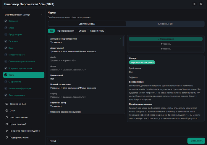Toggle light theme with the sun icon
207x145 pixels.
click(194, 4)
